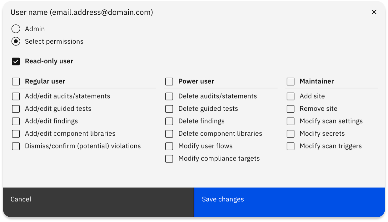Close the user permissions dialog
The height and width of the screenshot is (222, 388).
(x=374, y=12)
